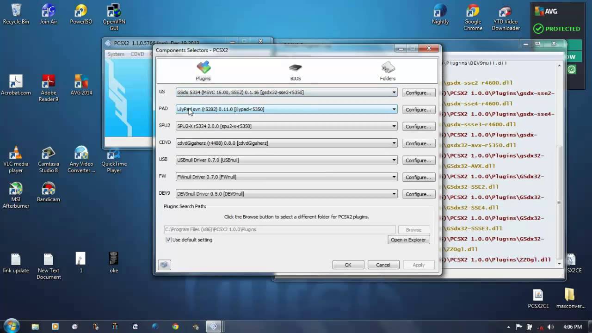Open the Plugins tab icon
Viewport: 592px width, 333px height.
203,71
